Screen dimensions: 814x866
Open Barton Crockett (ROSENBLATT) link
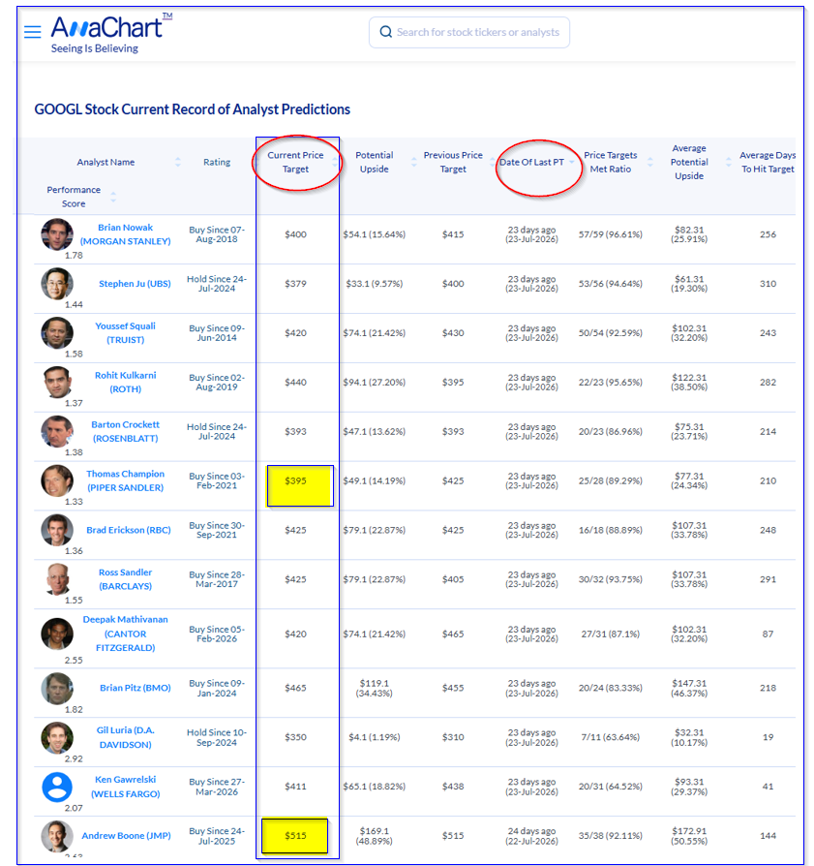point(125,431)
